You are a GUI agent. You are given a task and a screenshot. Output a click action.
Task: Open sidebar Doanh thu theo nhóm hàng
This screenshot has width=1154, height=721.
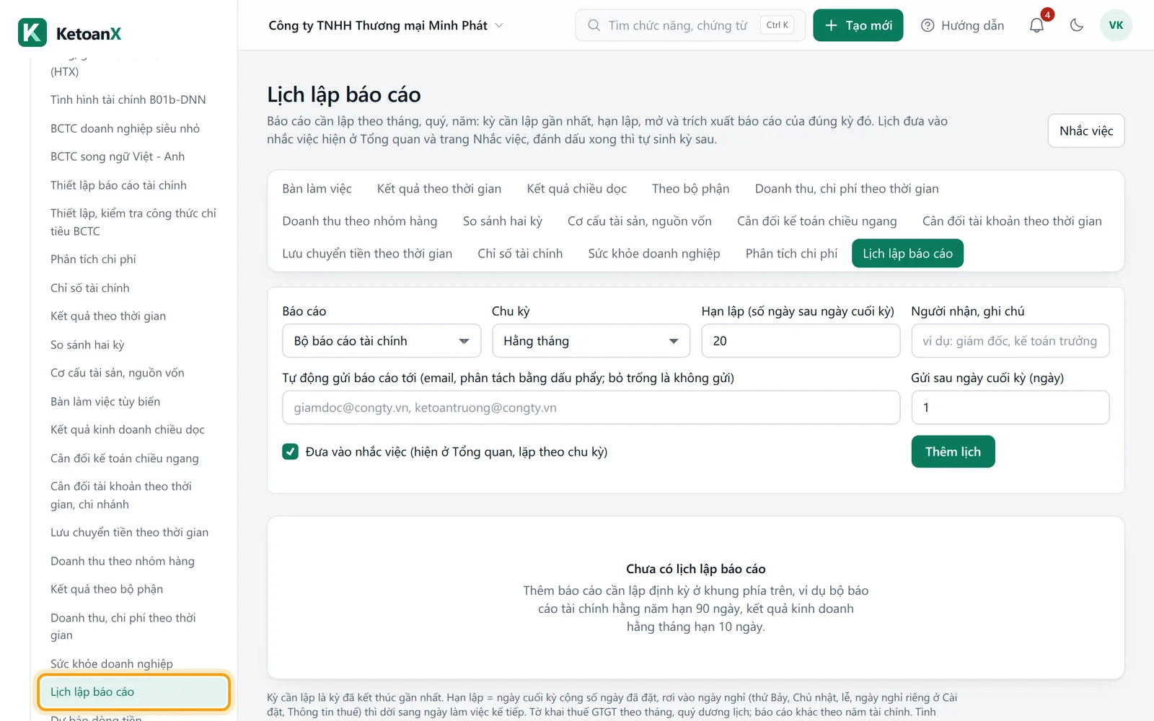pyautogui.click(x=123, y=561)
